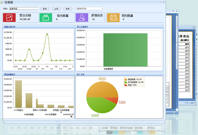Open the 分店 branch selector field
198x135 pixels.
tap(23, 9)
